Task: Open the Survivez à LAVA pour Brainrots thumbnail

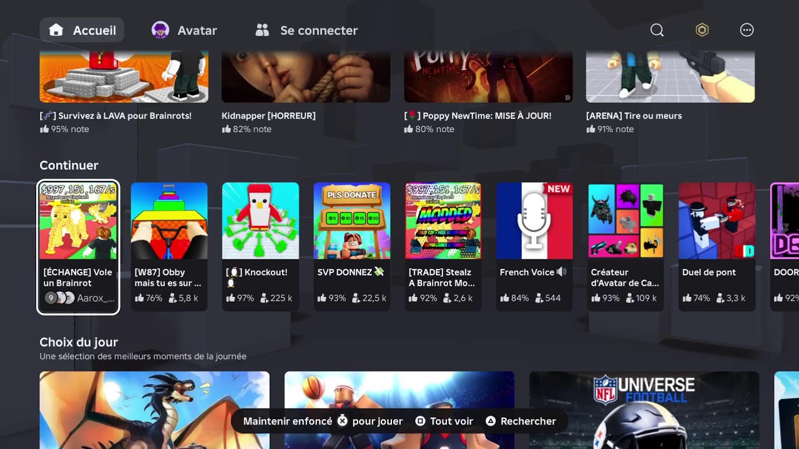Action: pos(124,77)
